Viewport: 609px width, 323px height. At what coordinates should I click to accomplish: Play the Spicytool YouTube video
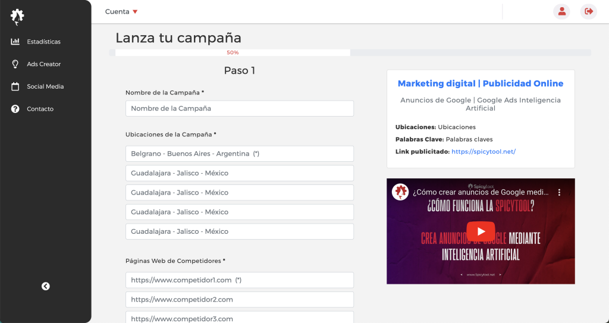[481, 231]
